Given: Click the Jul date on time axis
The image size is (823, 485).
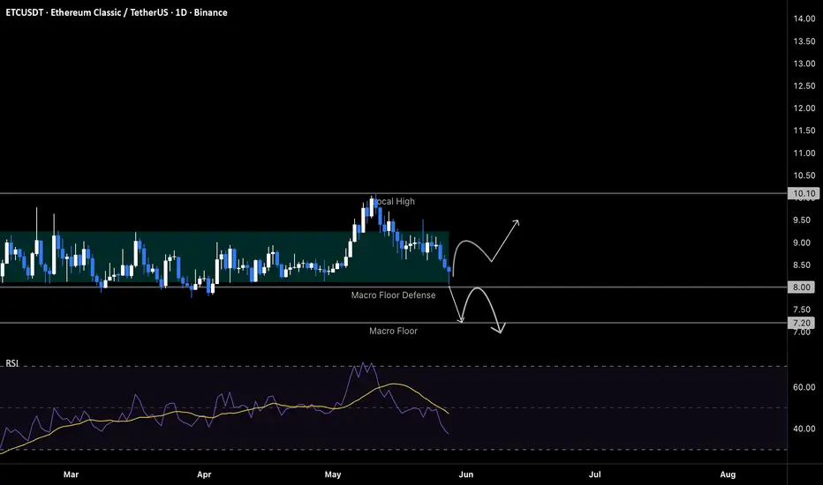Looking at the screenshot, I should (x=594, y=474).
